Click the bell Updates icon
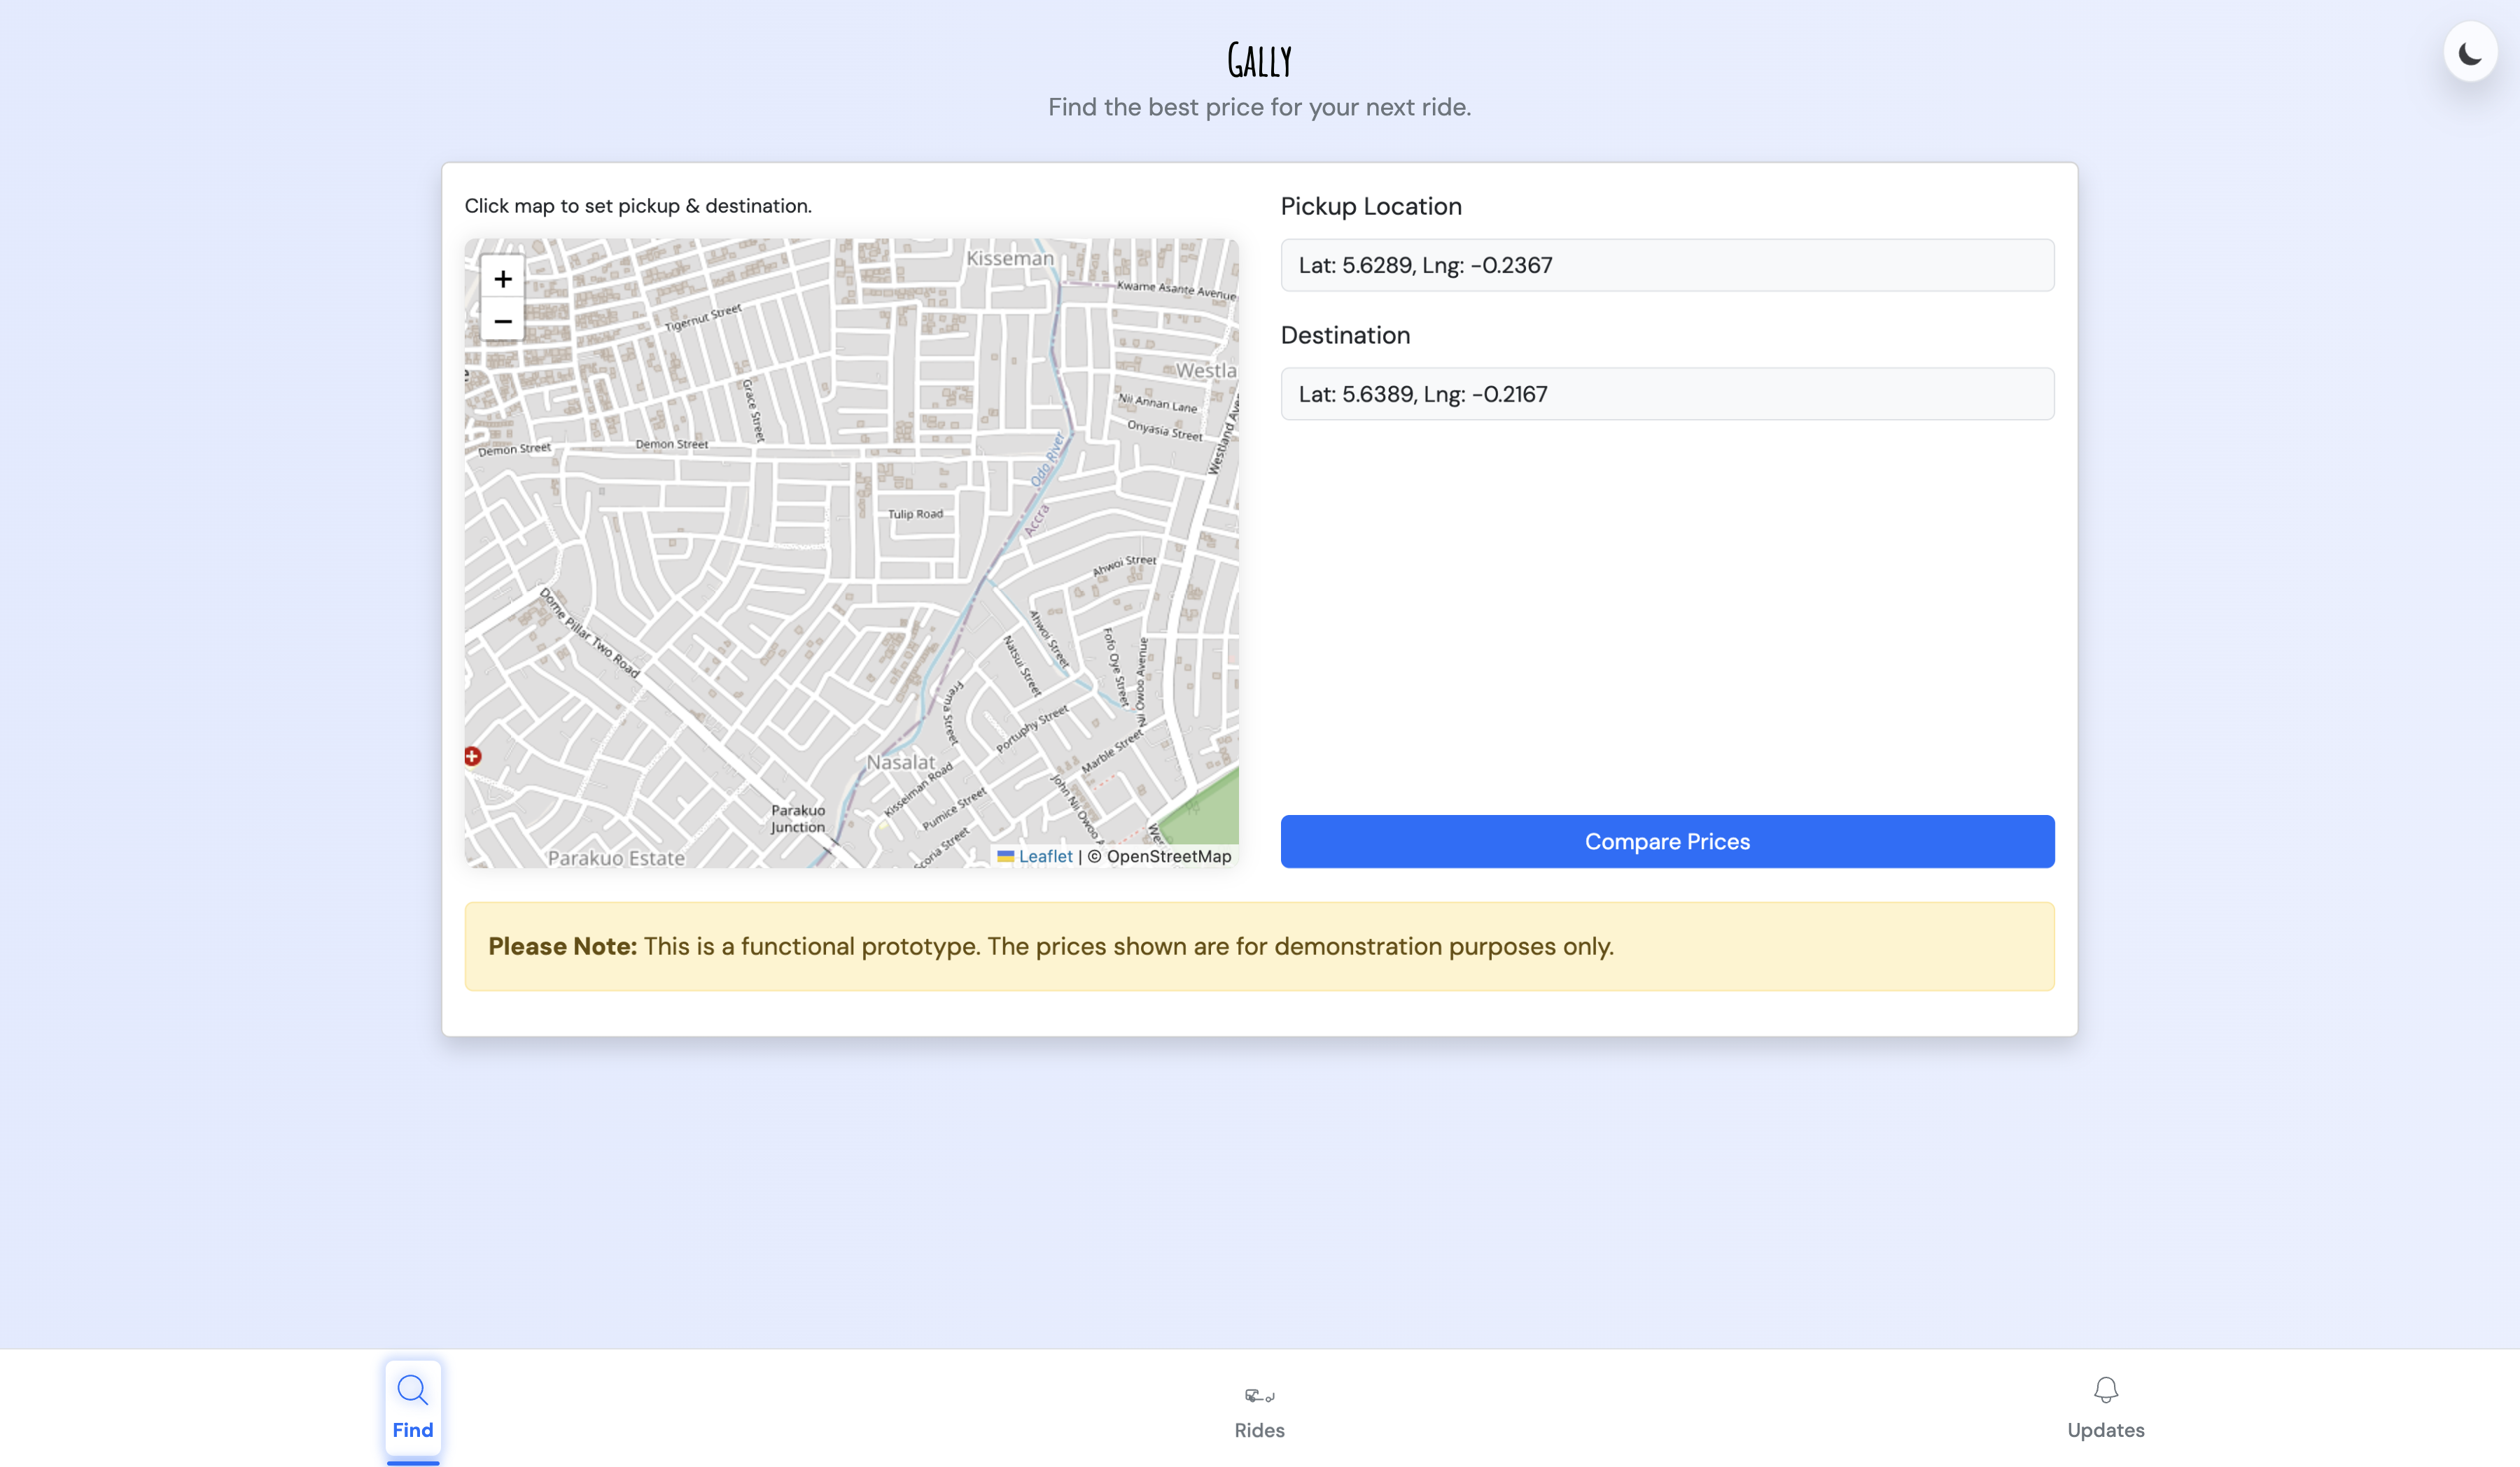The height and width of the screenshot is (1467, 2520). [2105, 1390]
